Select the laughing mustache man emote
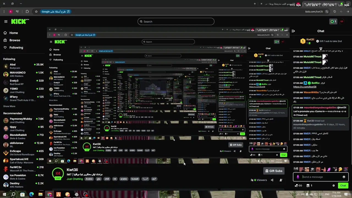Image resolution: width=352 pixels, height=198 pixels. pyautogui.click(x=318, y=169)
